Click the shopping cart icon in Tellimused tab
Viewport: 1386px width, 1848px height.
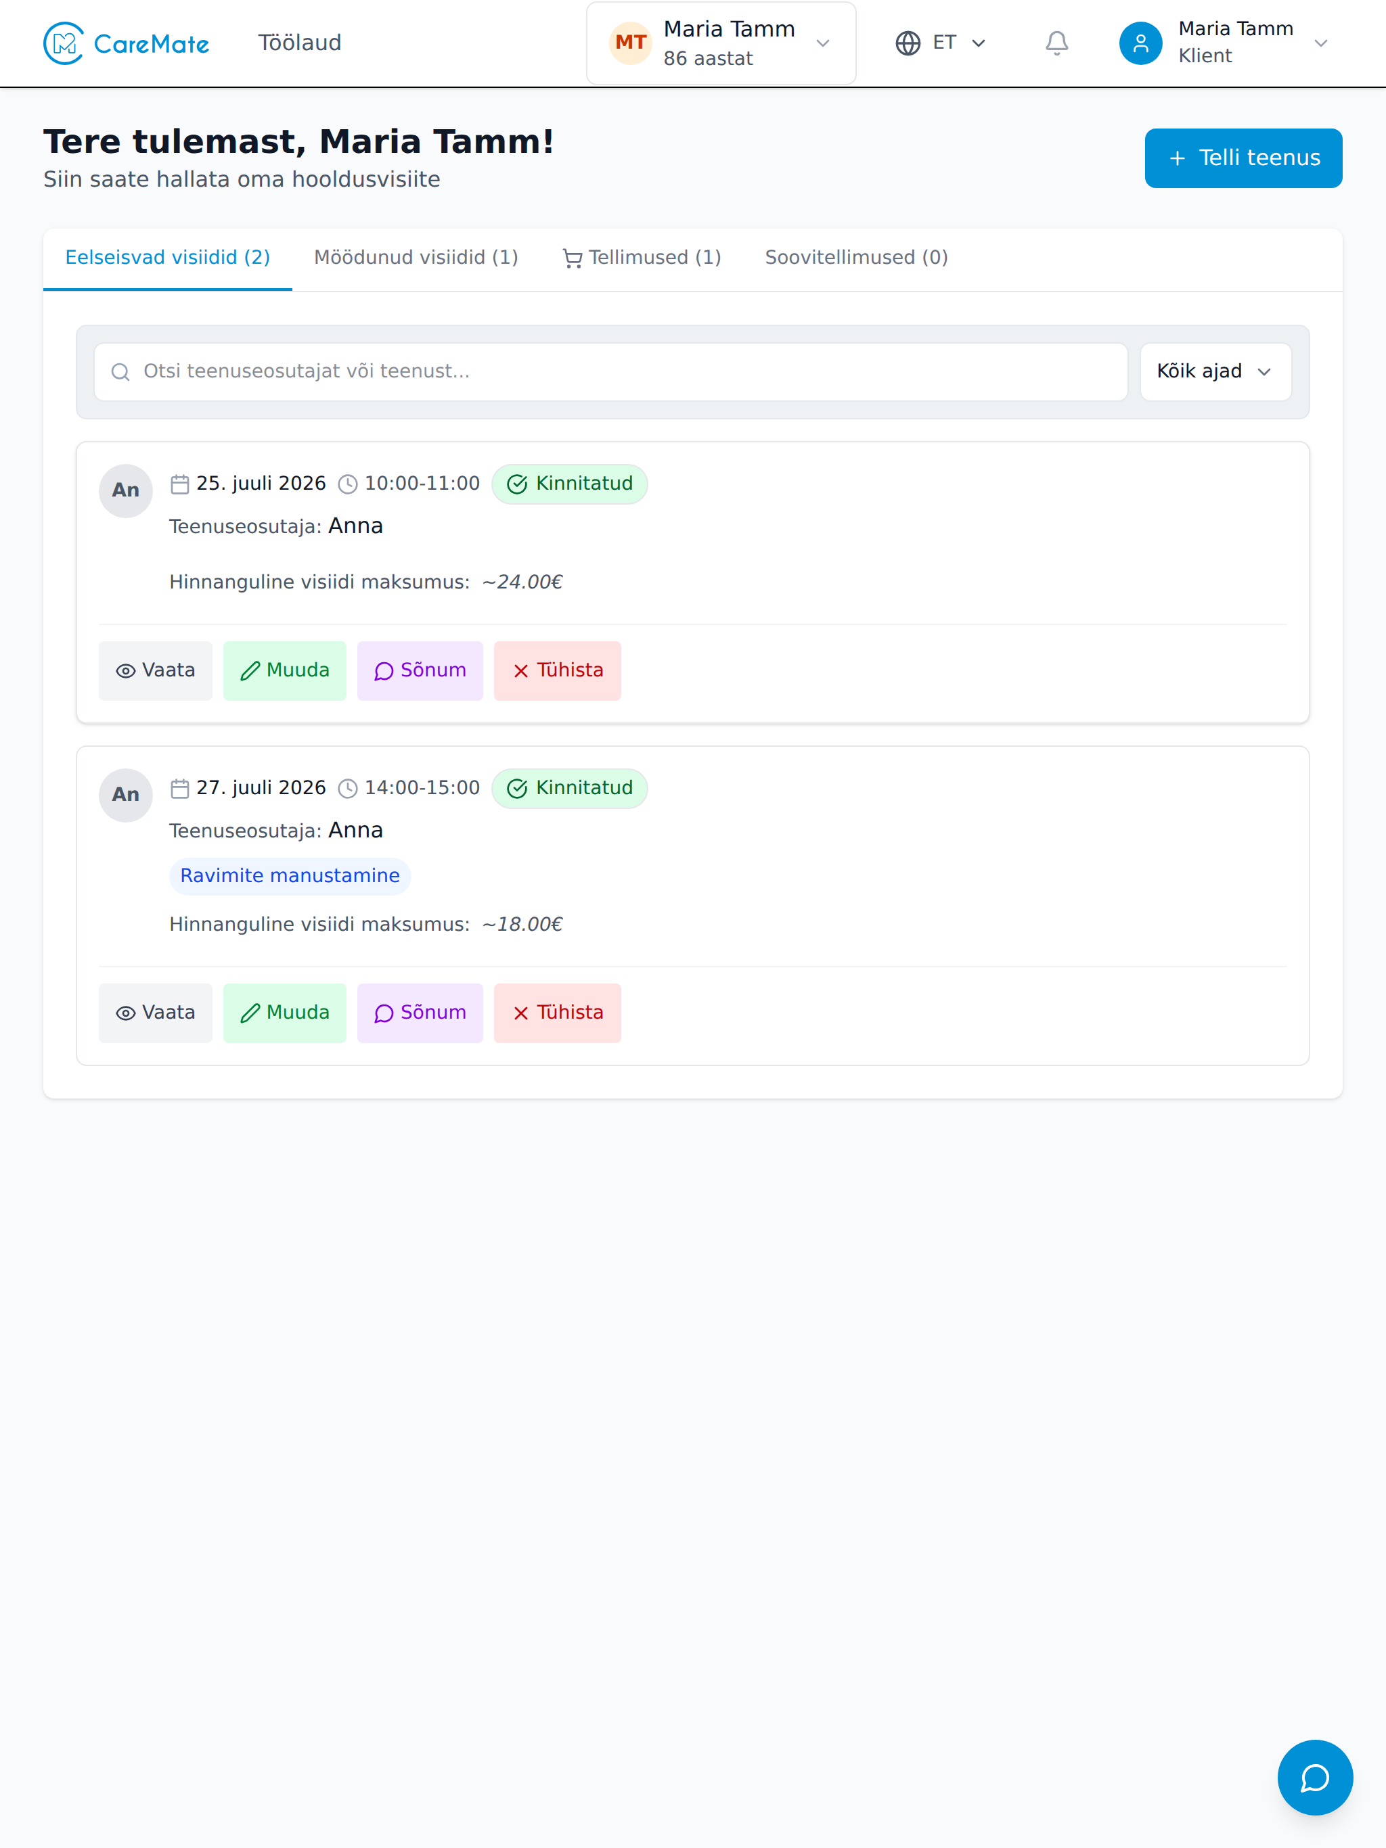pyautogui.click(x=572, y=259)
